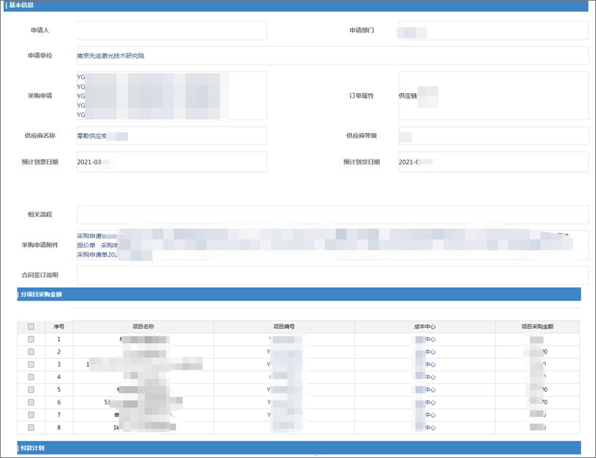Click the 成本中心 column header

coord(425,326)
